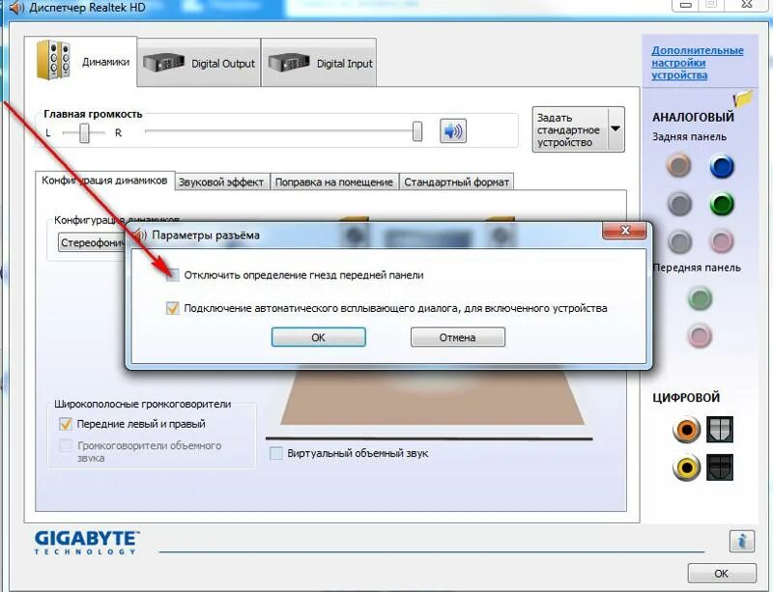773x592 pixels.
Task: Close the 'Параметры разъёма' dialog
Action: click(x=624, y=230)
